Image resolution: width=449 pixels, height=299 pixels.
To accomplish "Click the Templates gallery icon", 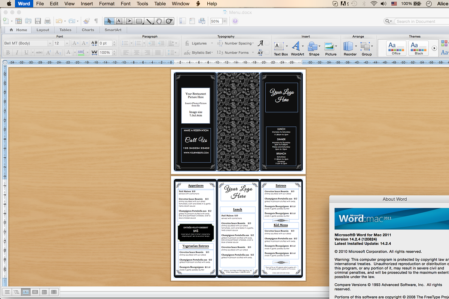I will (x=18, y=21).
